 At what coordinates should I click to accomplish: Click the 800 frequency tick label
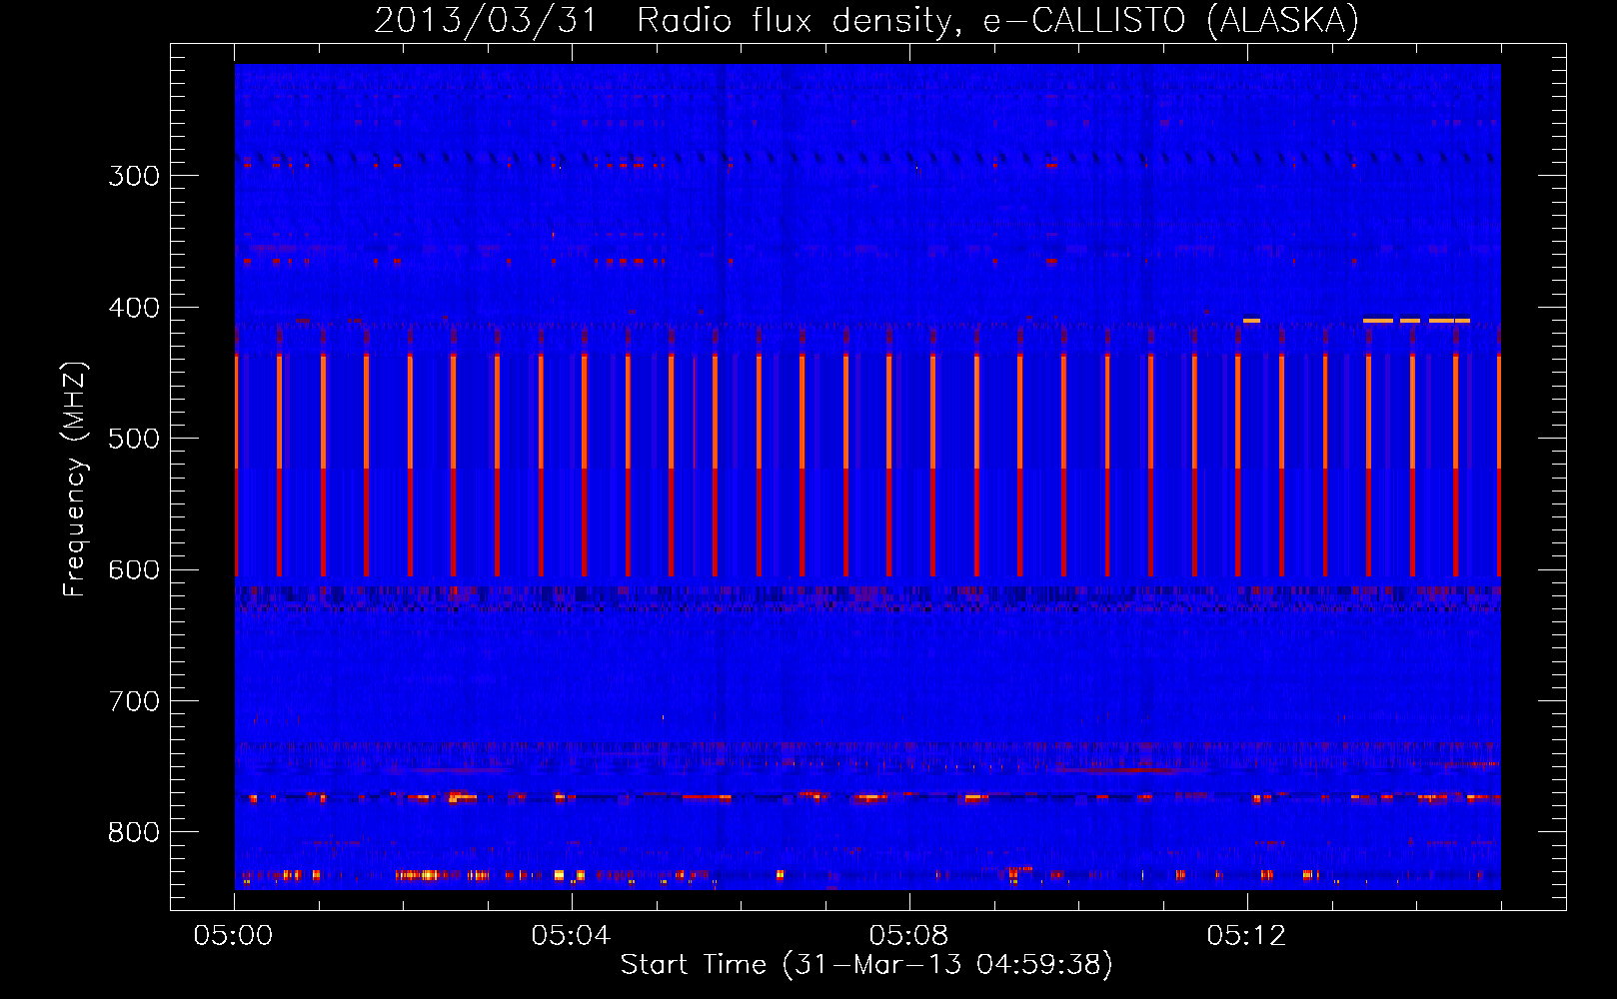coord(134,832)
